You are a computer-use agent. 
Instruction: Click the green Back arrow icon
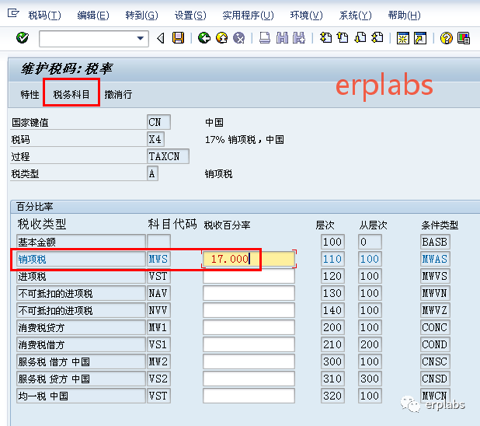click(x=204, y=38)
